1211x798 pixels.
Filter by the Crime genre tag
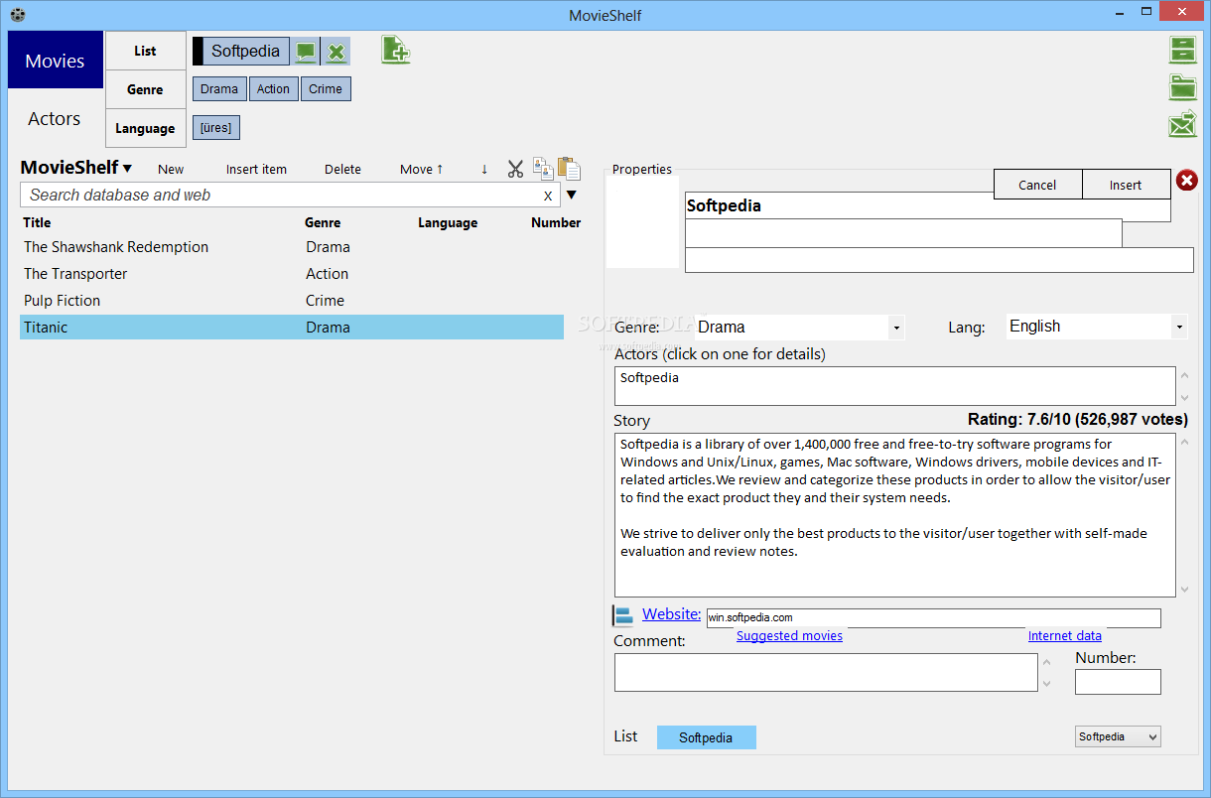pyautogui.click(x=326, y=89)
